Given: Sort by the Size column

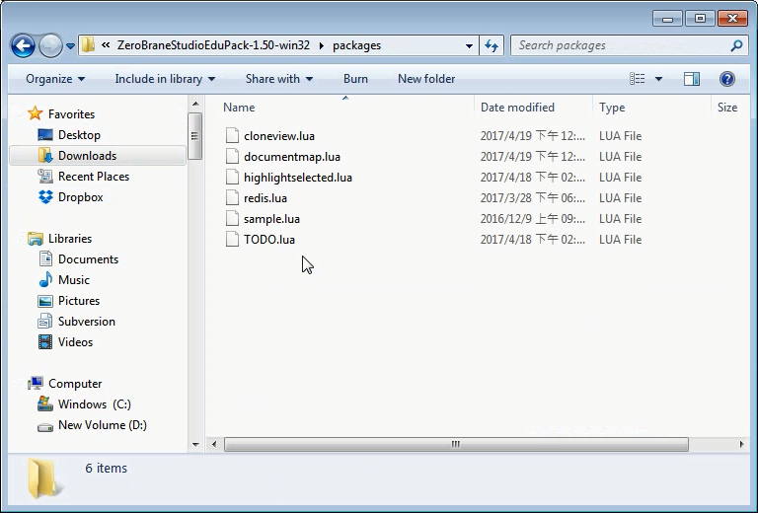Looking at the screenshot, I should pyautogui.click(x=729, y=108).
